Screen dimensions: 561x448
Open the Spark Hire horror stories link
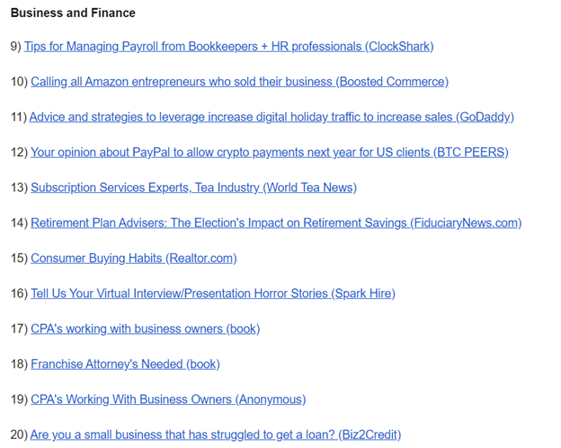pyautogui.click(x=213, y=294)
